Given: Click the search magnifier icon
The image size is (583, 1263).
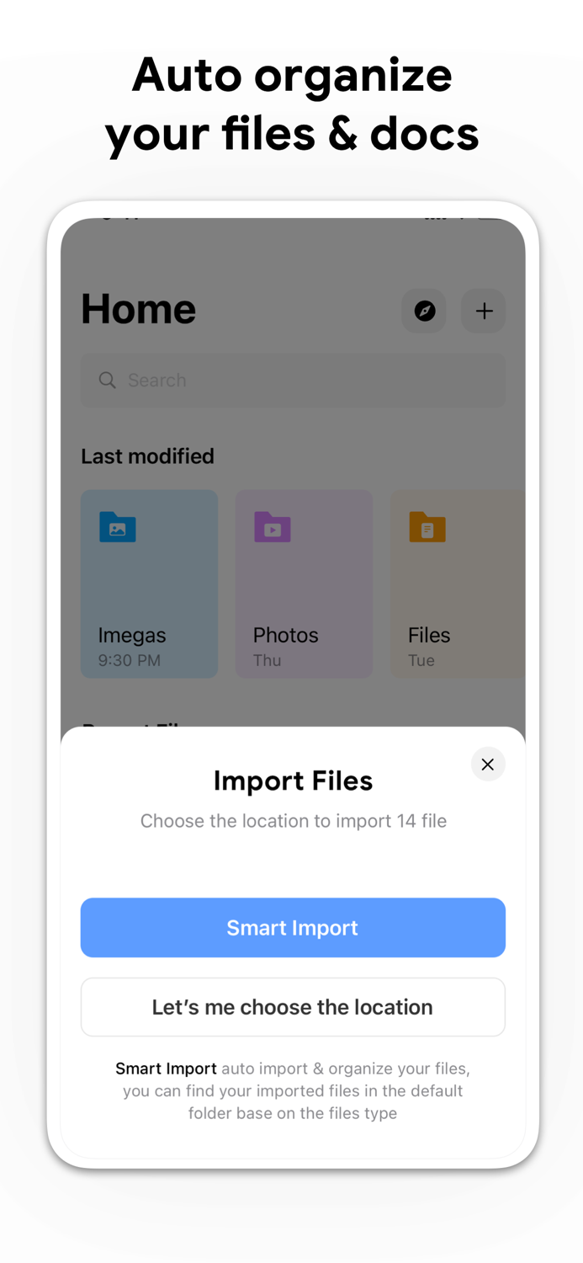Looking at the screenshot, I should 108,381.
